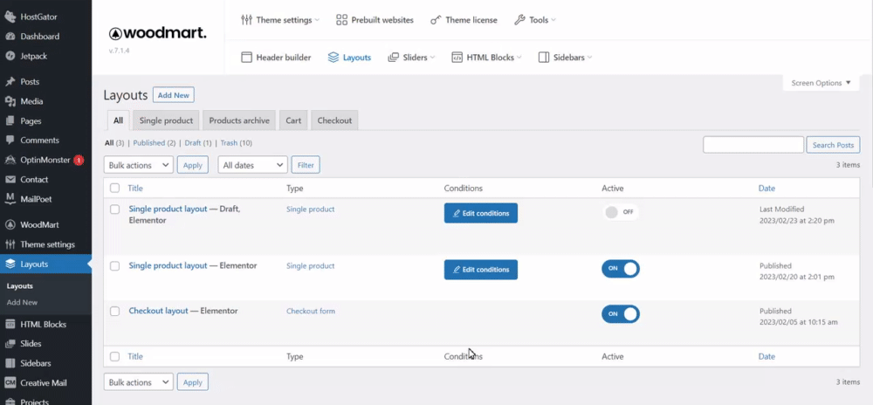Focus the search posts text field
The image size is (873, 405).
pos(753,145)
